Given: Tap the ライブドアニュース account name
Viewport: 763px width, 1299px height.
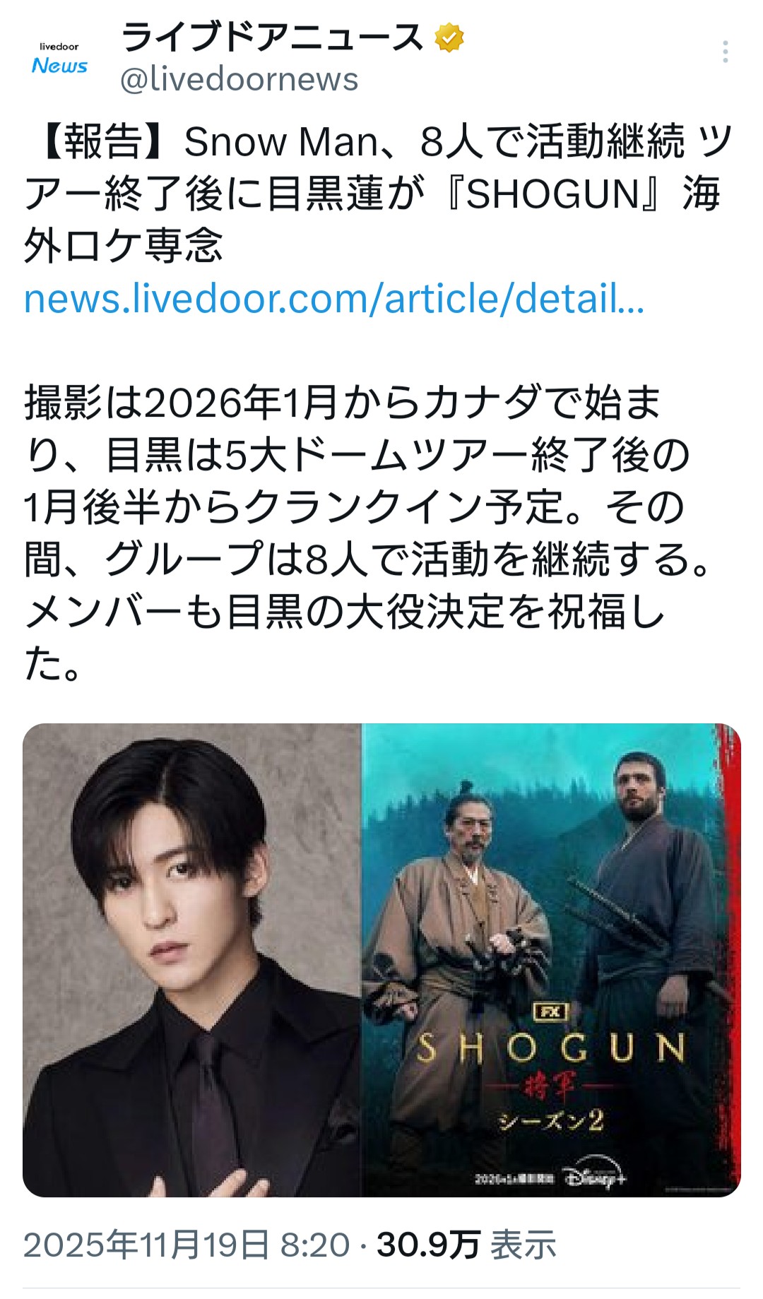Looking at the screenshot, I should [x=271, y=37].
